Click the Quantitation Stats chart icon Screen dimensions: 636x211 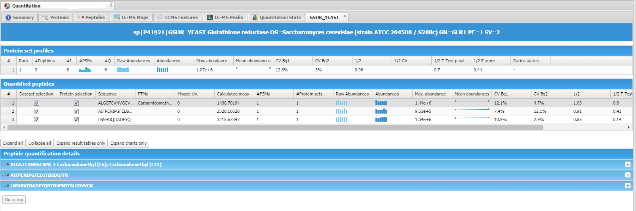255,17
